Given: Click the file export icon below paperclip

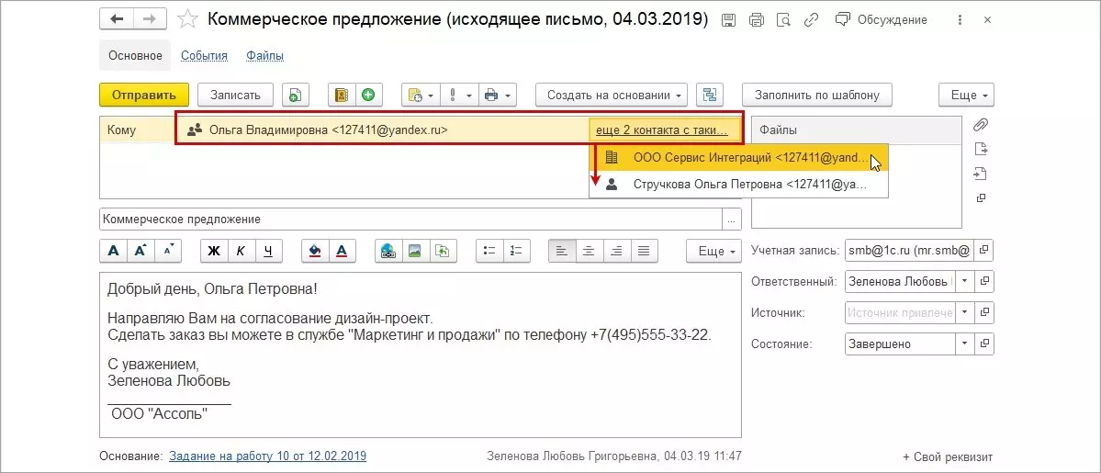Looking at the screenshot, I should tap(981, 149).
